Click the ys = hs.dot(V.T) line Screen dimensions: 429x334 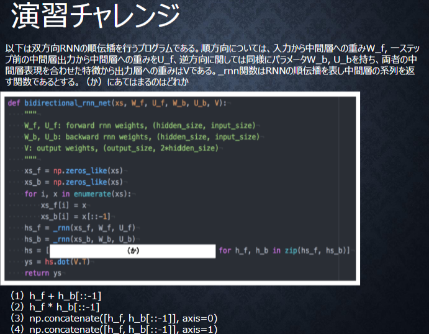[57, 262]
